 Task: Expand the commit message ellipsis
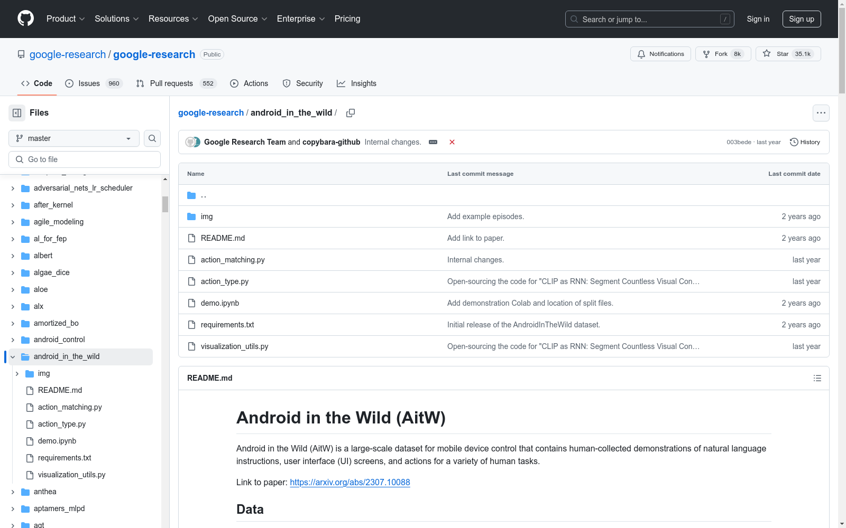pos(433,142)
